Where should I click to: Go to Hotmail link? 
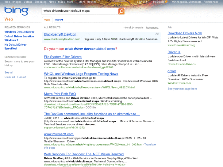[92, 2]
